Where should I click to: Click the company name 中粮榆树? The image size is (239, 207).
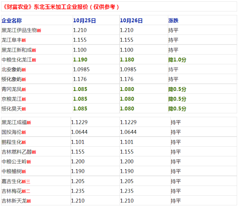coord(12,171)
